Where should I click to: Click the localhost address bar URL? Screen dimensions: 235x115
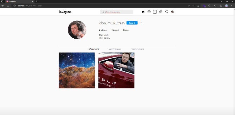tap(30, 6)
